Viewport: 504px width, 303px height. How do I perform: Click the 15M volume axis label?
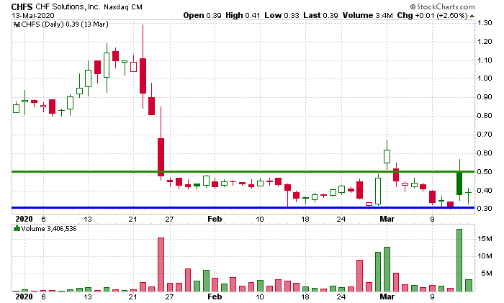click(x=485, y=239)
